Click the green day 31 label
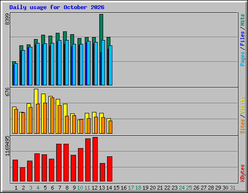This screenshot has width=248, height=193. click(232, 188)
